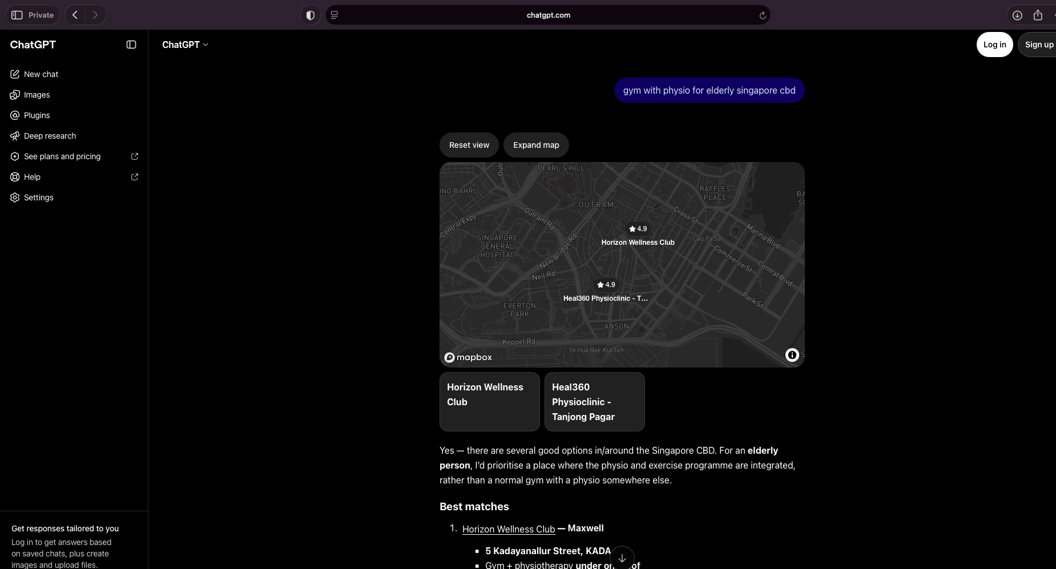
Task: Start a New chat
Action: (x=74, y=74)
